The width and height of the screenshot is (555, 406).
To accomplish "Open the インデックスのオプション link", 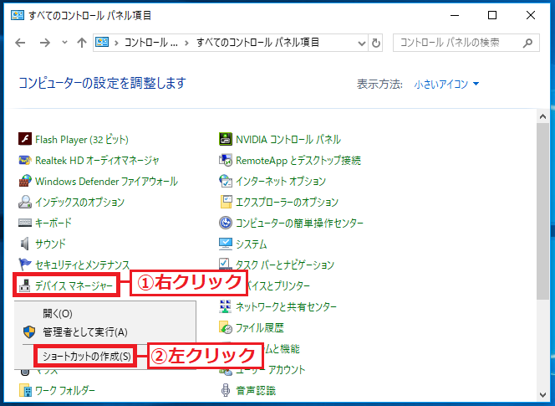I will click(x=79, y=202).
